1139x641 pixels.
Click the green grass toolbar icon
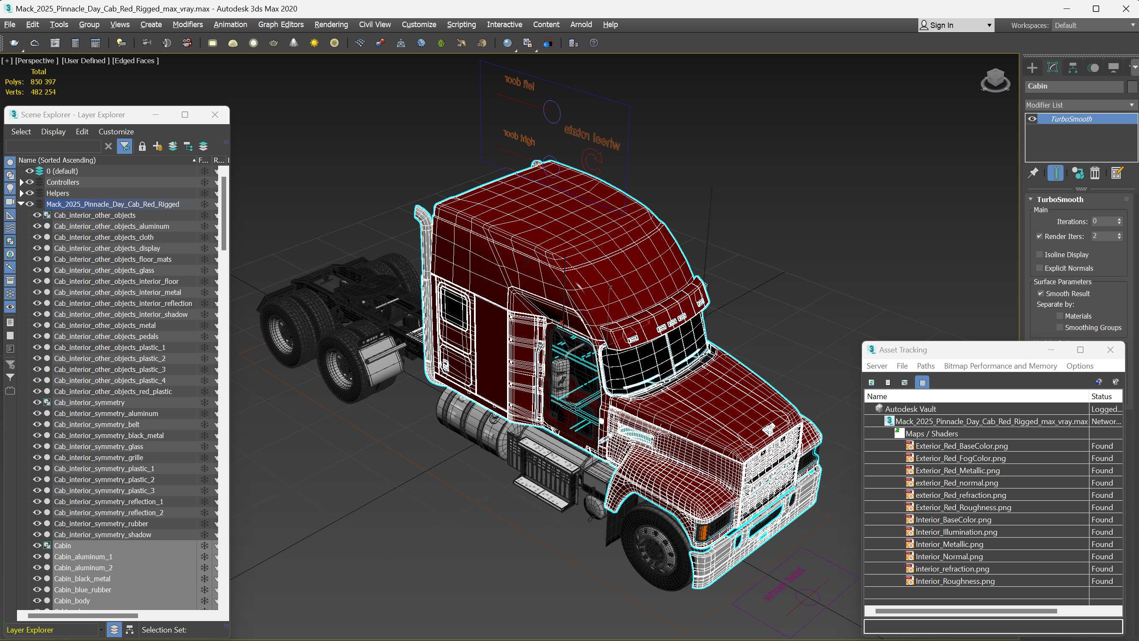coord(441,43)
